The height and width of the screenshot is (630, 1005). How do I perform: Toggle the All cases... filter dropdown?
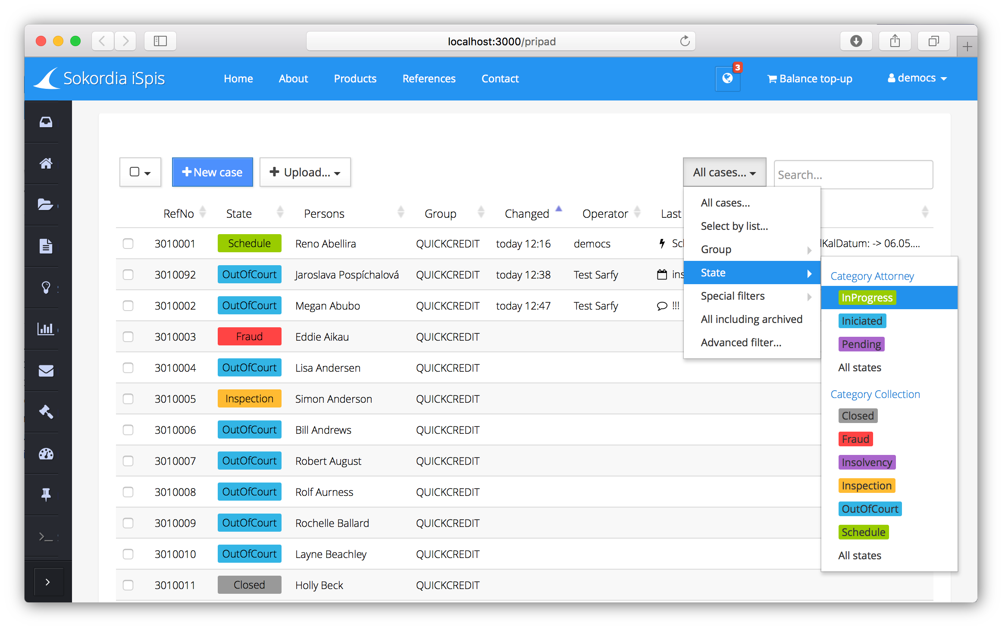pos(724,172)
